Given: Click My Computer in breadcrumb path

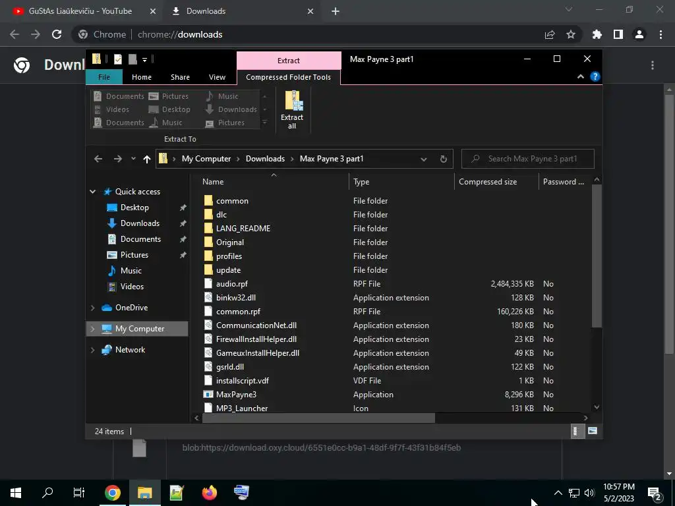Looking at the screenshot, I should click(206, 159).
